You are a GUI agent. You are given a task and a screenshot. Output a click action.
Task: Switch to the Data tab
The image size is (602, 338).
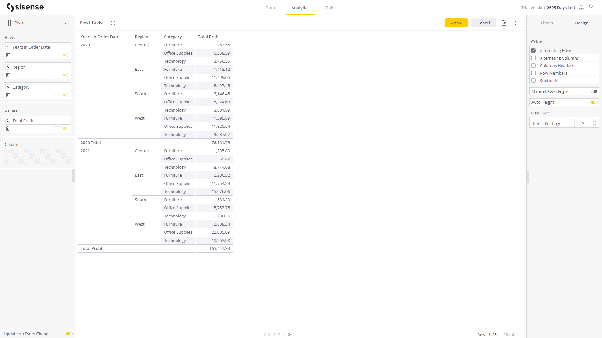click(x=270, y=8)
